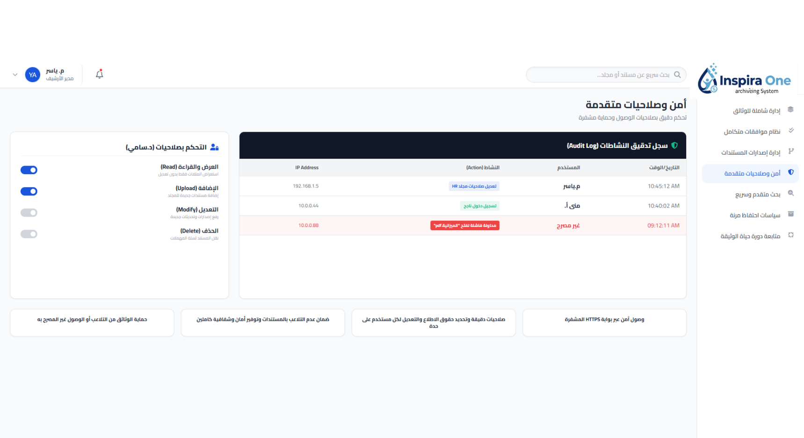Click the IP Address column header
The height and width of the screenshot is (438, 804).
(x=307, y=167)
